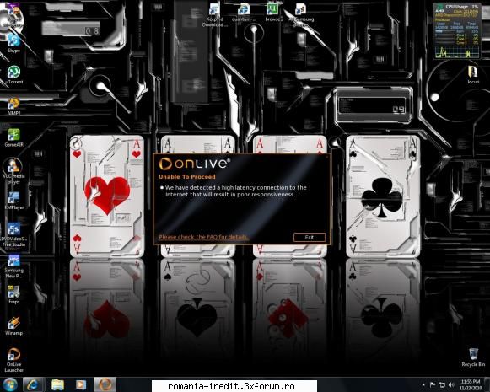Open the uTorrent desktop shortcut

14,75
